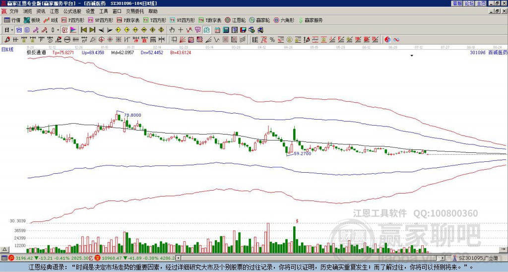The image size is (508, 272).
Task: Select the crosshair cursor tool
Action: (x=181, y=30)
